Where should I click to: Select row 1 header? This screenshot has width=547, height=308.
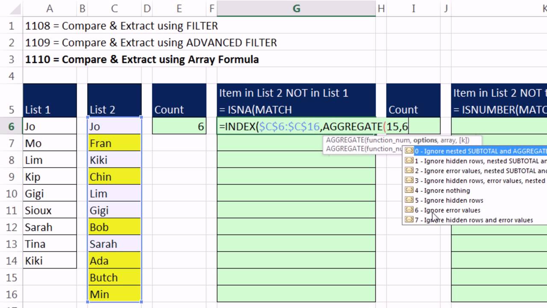tap(11, 26)
